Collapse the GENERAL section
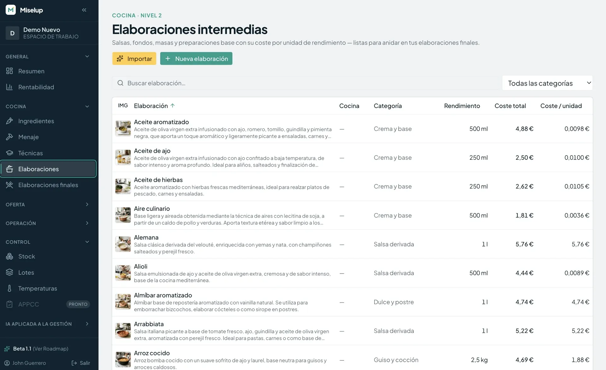This screenshot has width=606, height=370. click(x=87, y=56)
